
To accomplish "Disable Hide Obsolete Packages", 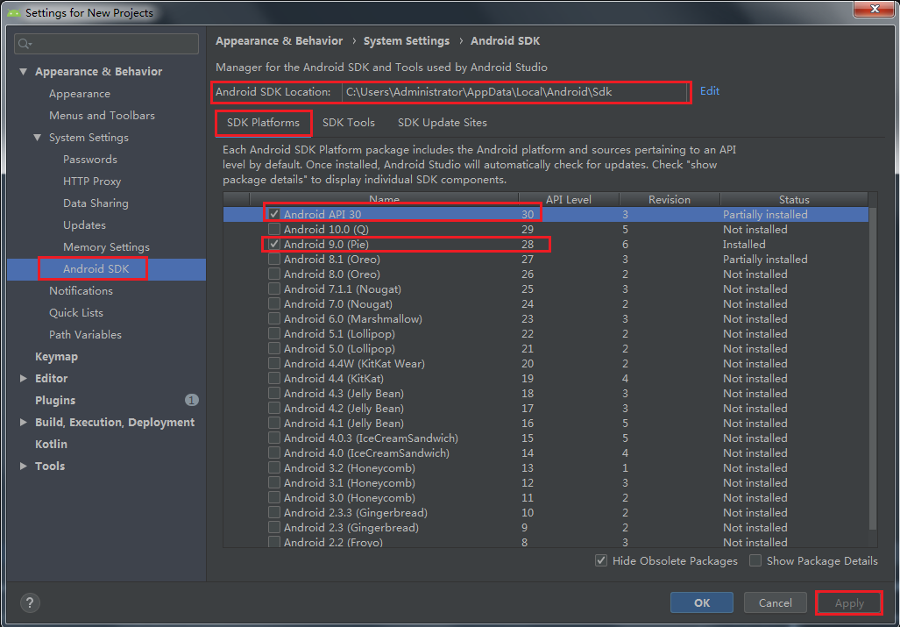I will pyautogui.click(x=601, y=560).
